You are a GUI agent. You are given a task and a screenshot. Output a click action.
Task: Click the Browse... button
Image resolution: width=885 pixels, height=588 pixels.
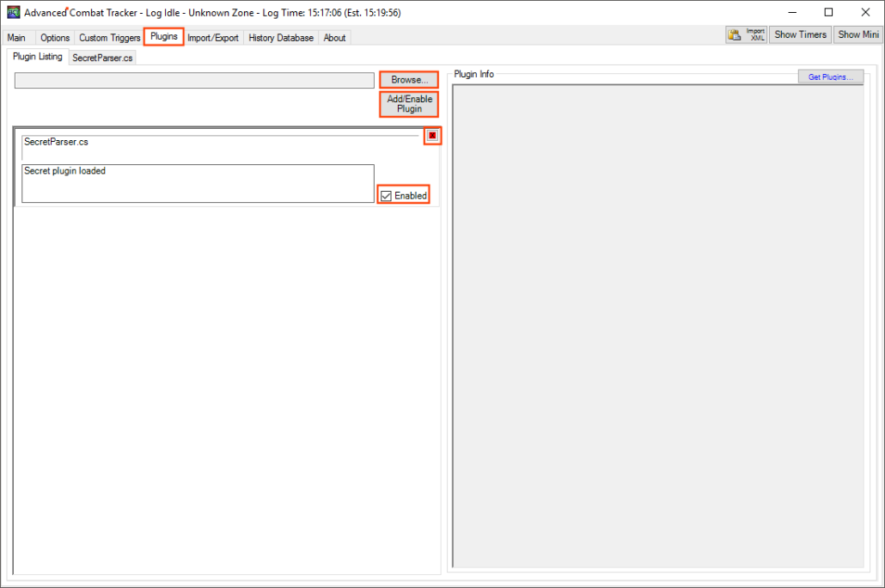[x=409, y=80]
